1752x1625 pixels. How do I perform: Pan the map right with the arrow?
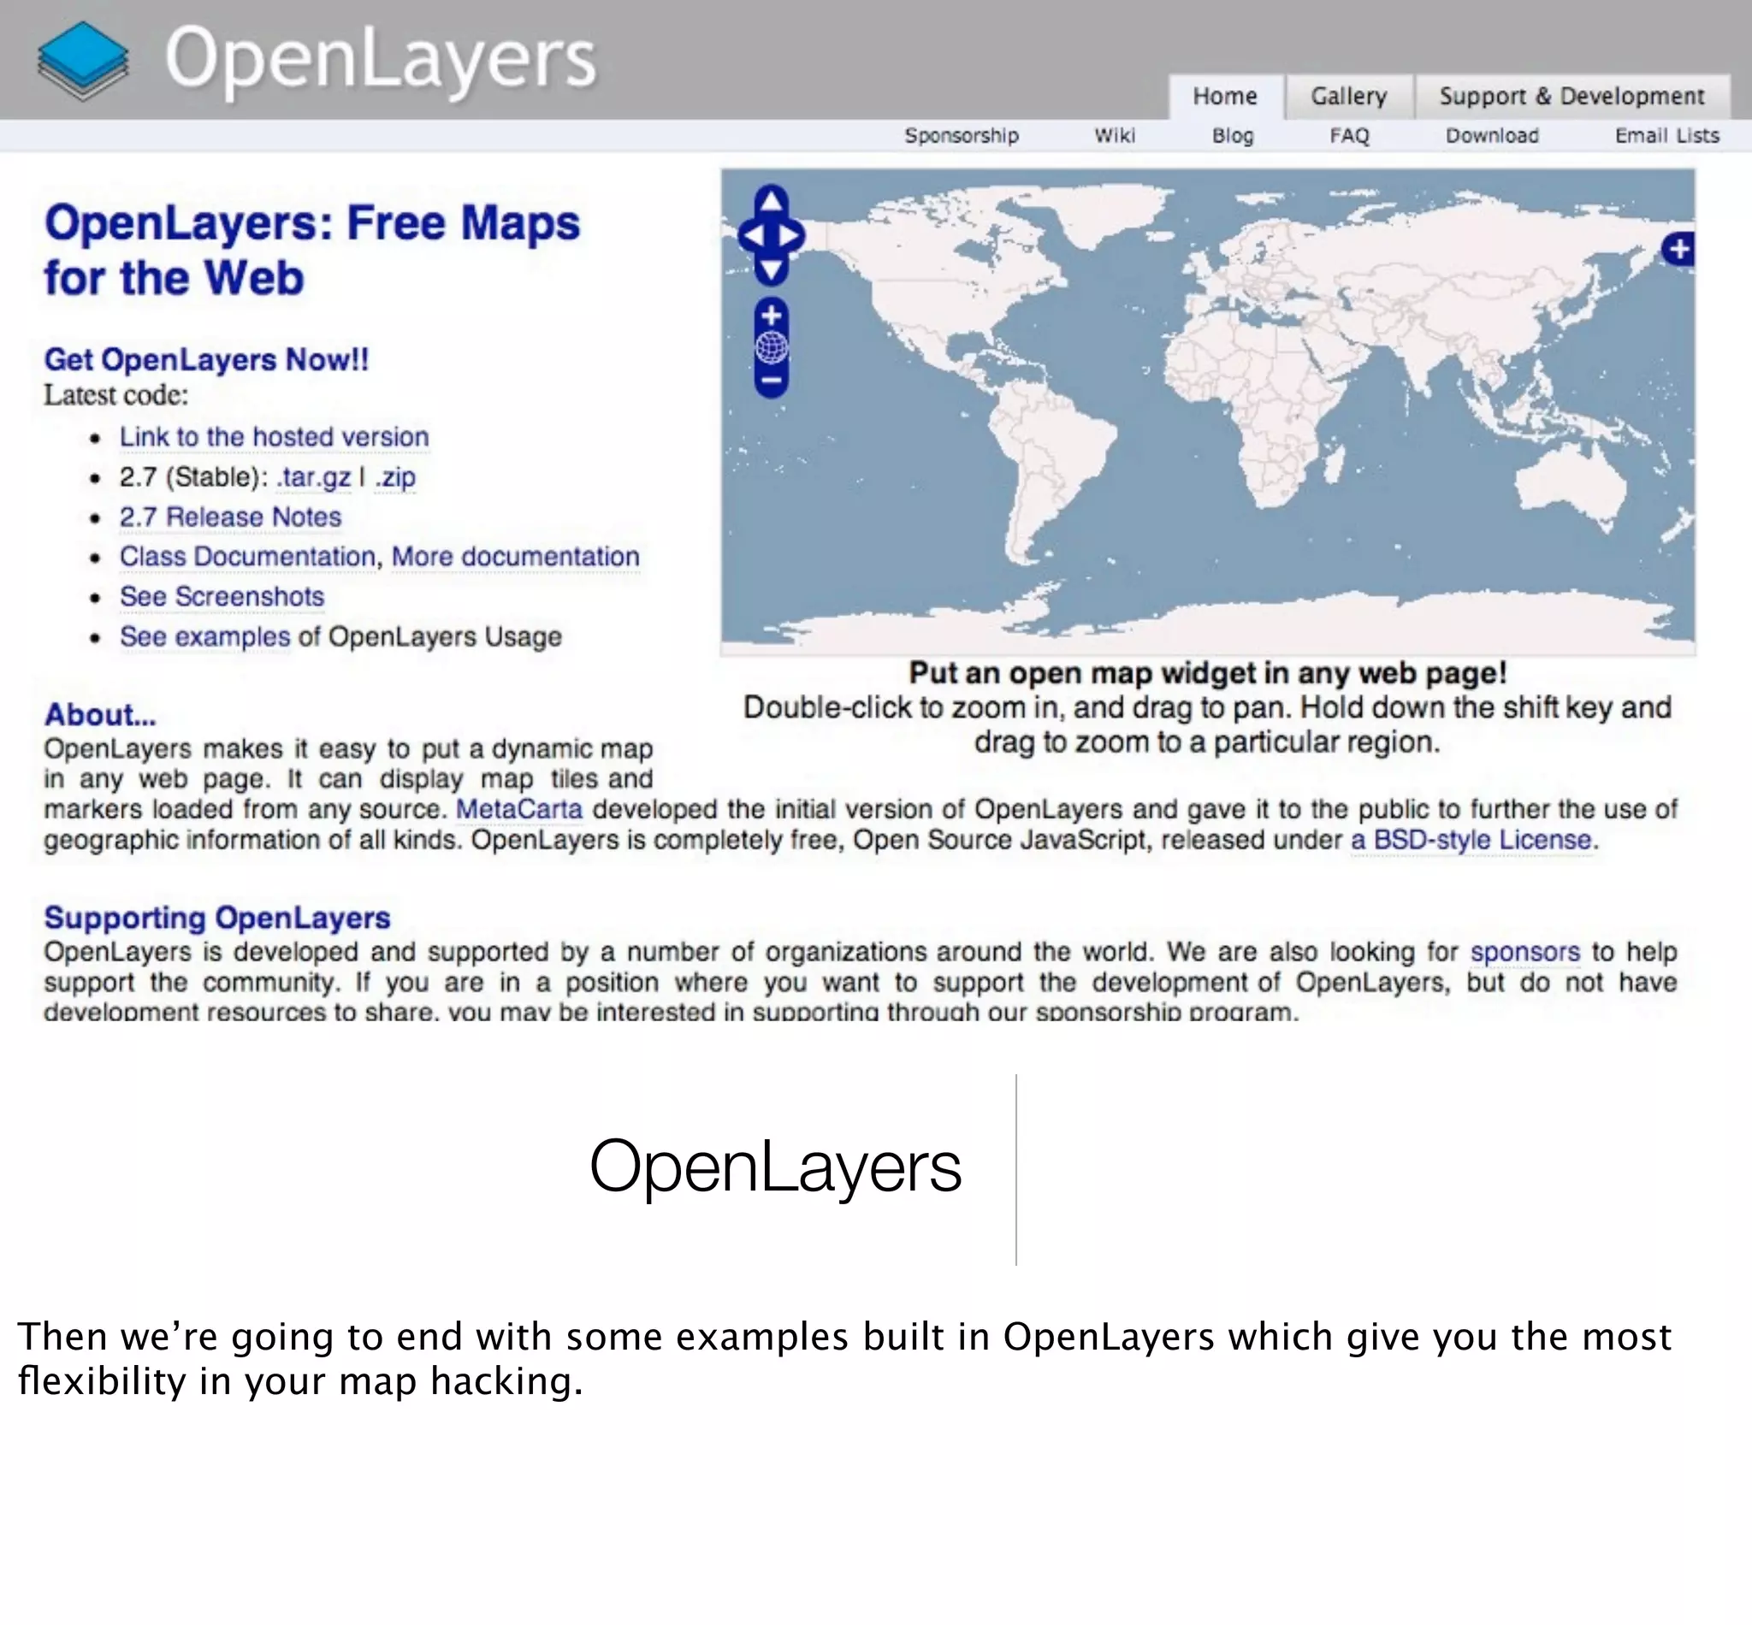(790, 236)
